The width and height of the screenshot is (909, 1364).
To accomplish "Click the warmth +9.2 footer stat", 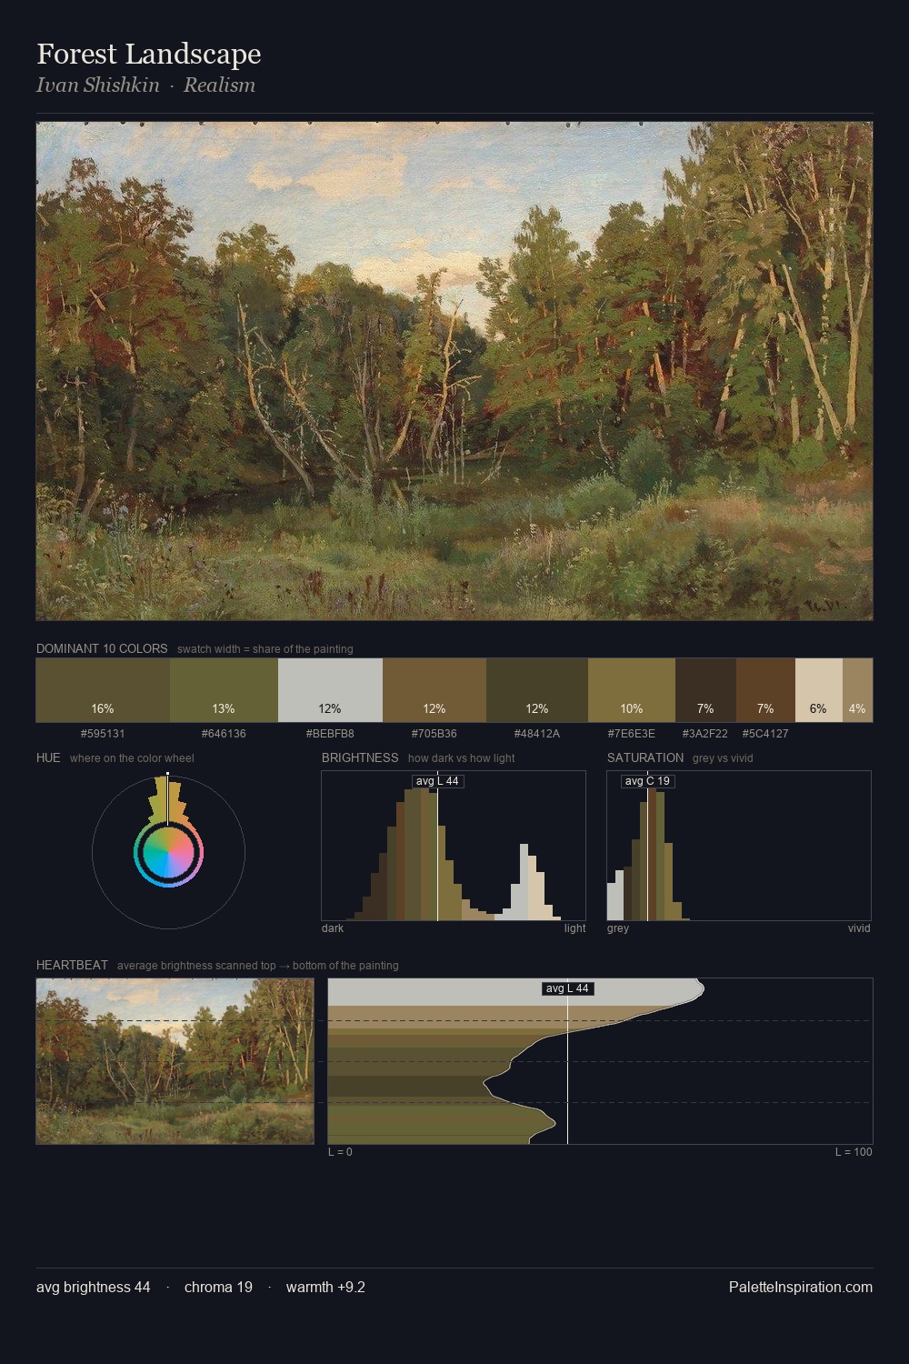I will pos(325,1287).
